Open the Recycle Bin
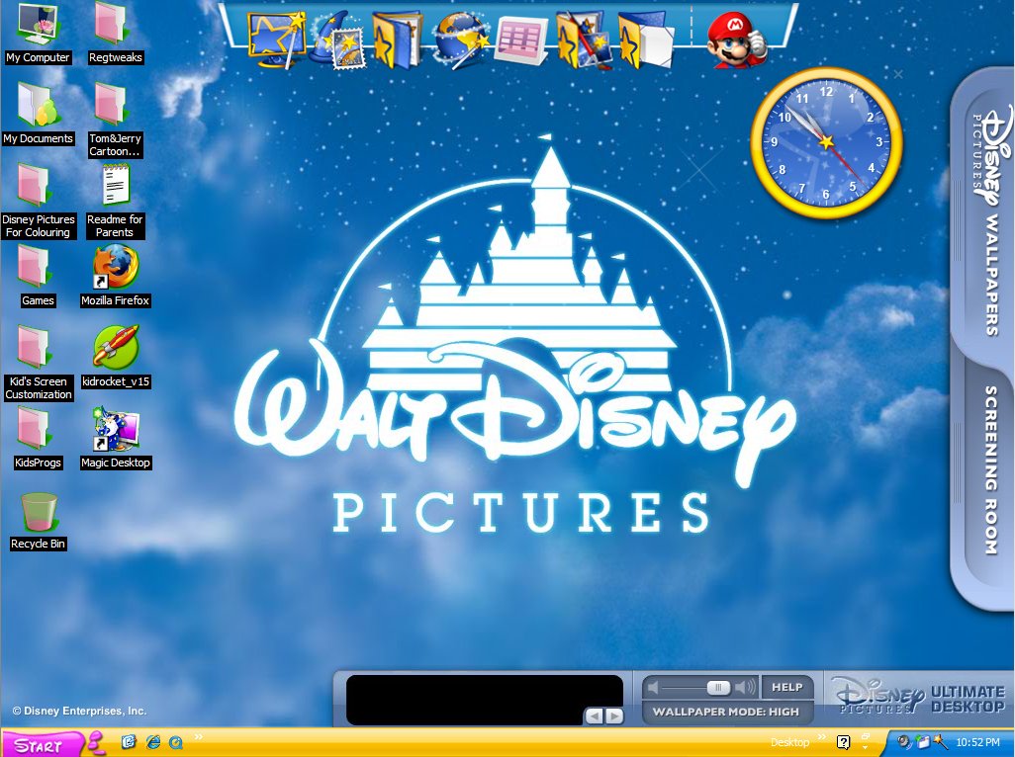This screenshot has height=757, width=1015. 38,521
